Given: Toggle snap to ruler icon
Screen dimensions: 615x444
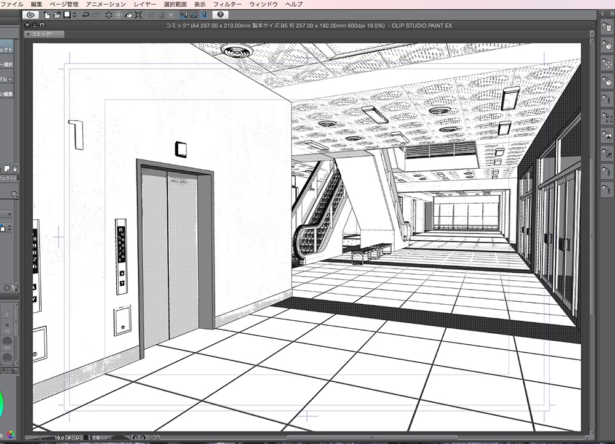Looking at the screenshot, I should tap(183, 15).
